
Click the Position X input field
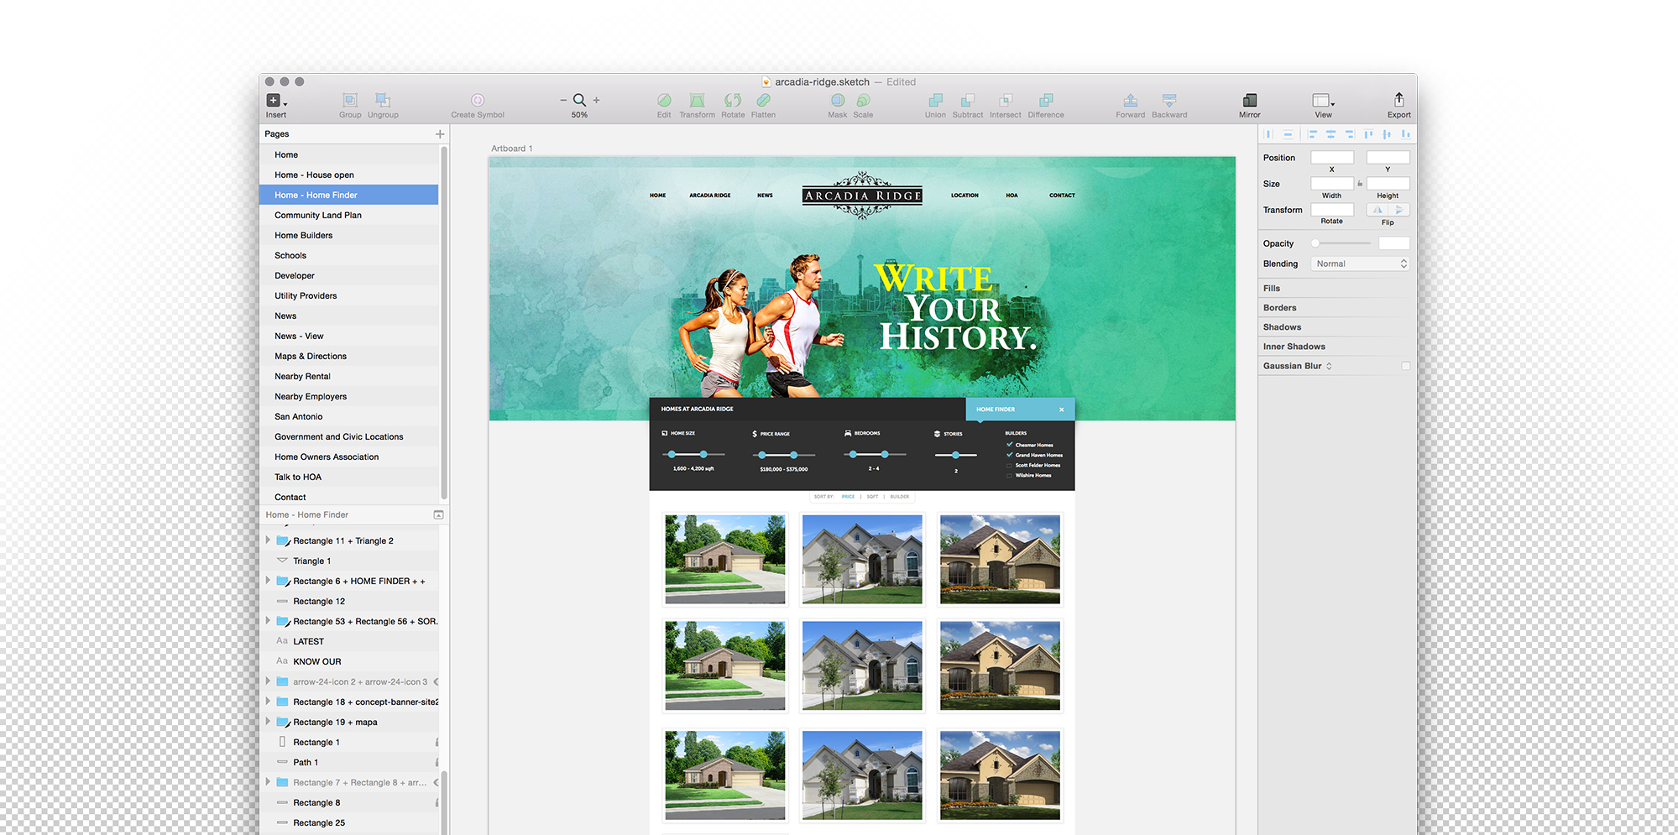pos(1332,157)
